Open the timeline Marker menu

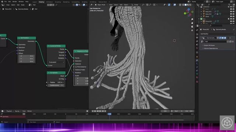click(29, 111)
